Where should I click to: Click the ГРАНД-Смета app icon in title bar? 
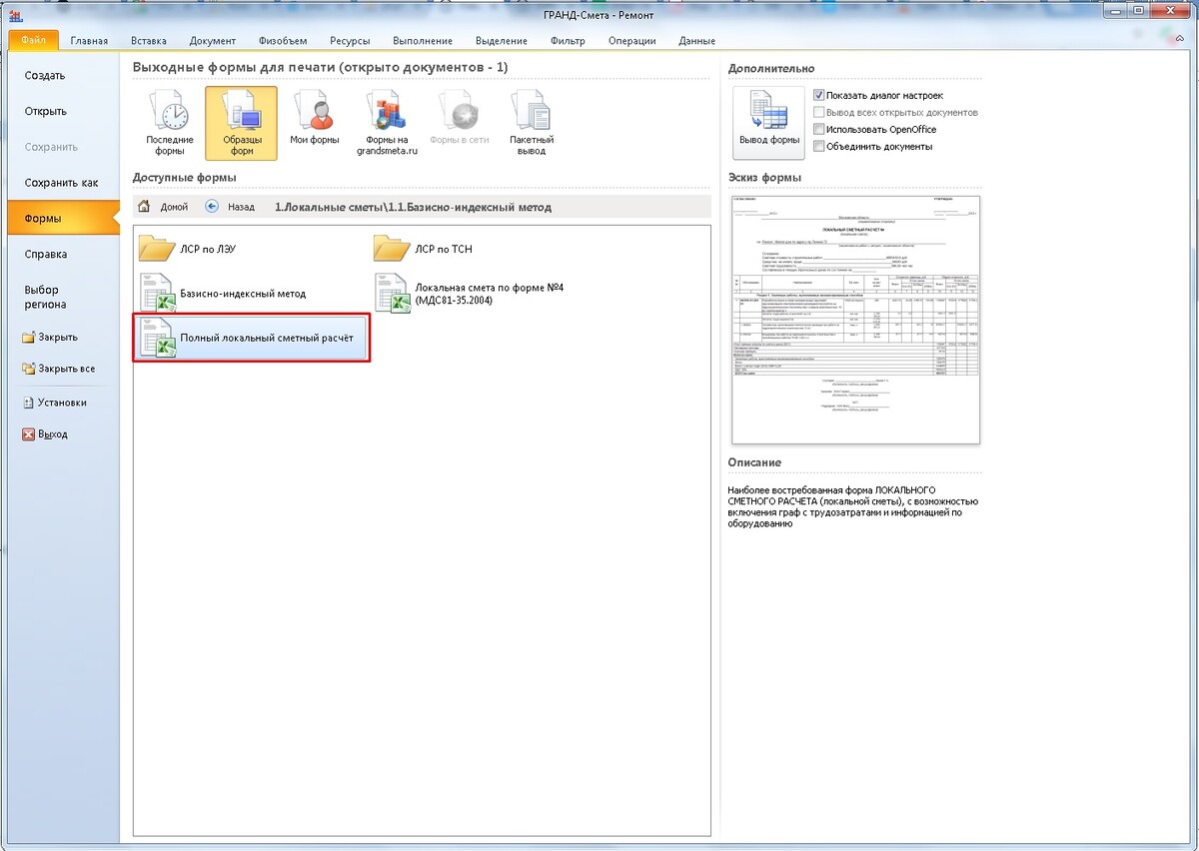(16, 14)
